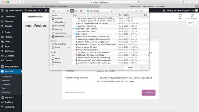The height and width of the screenshot is (112, 199).
Task: Select Remote Disc under Devices
Action: click(60, 44)
